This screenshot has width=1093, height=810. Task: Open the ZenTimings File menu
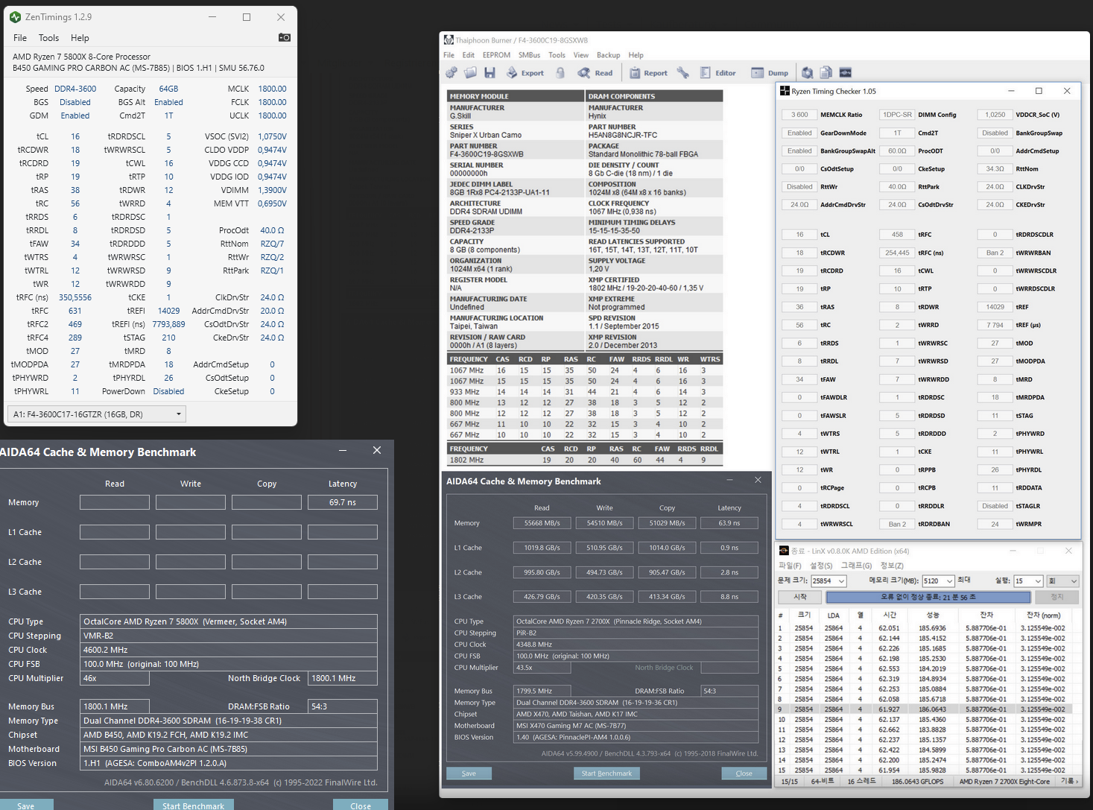click(20, 38)
